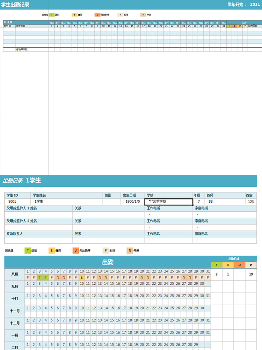262x350 pixels.
Task: Pick green T 迟到 swatch beside 颜色键 above 出勤
Action: click(28, 250)
